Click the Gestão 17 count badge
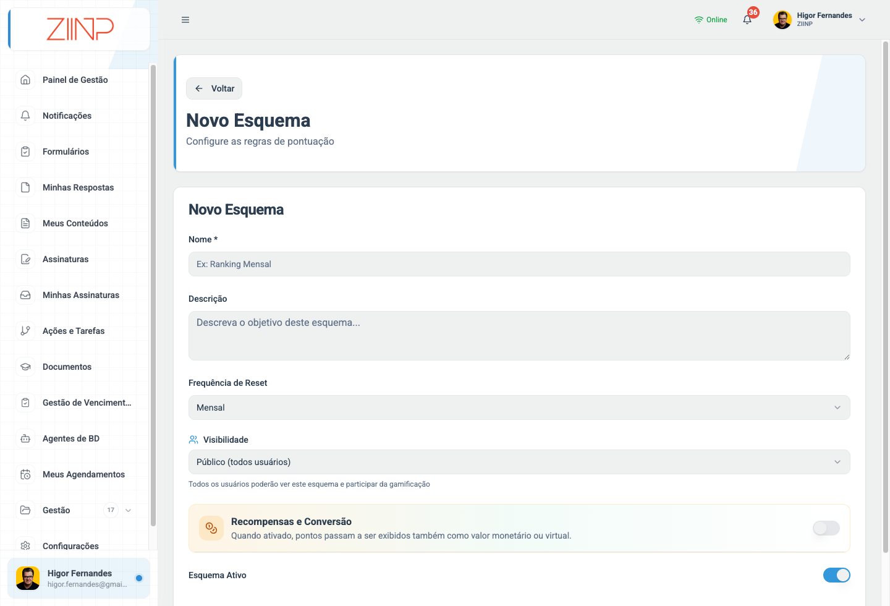This screenshot has height=606, width=890. pos(111,510)
